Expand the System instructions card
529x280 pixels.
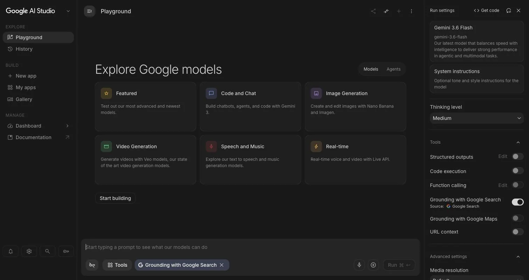(477, 79)
